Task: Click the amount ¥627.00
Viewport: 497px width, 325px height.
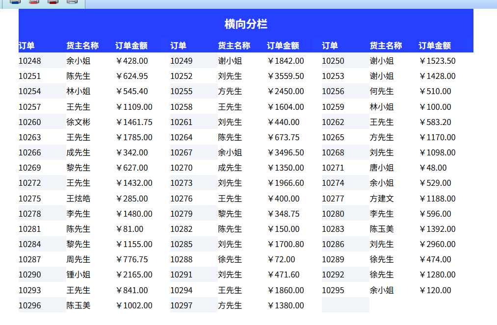Action: click(x=131, y=168)
